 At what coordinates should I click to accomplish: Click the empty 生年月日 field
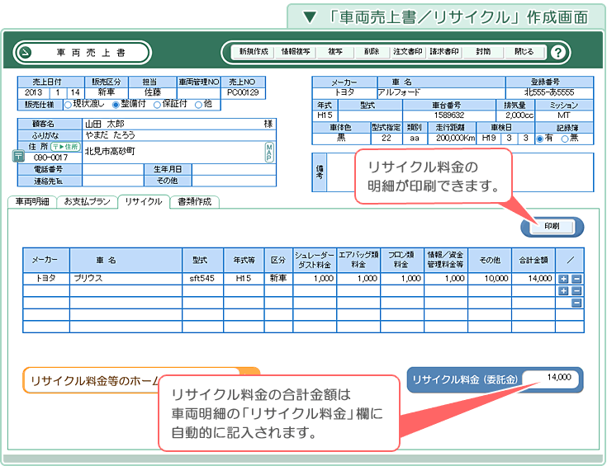pos(234,169)
